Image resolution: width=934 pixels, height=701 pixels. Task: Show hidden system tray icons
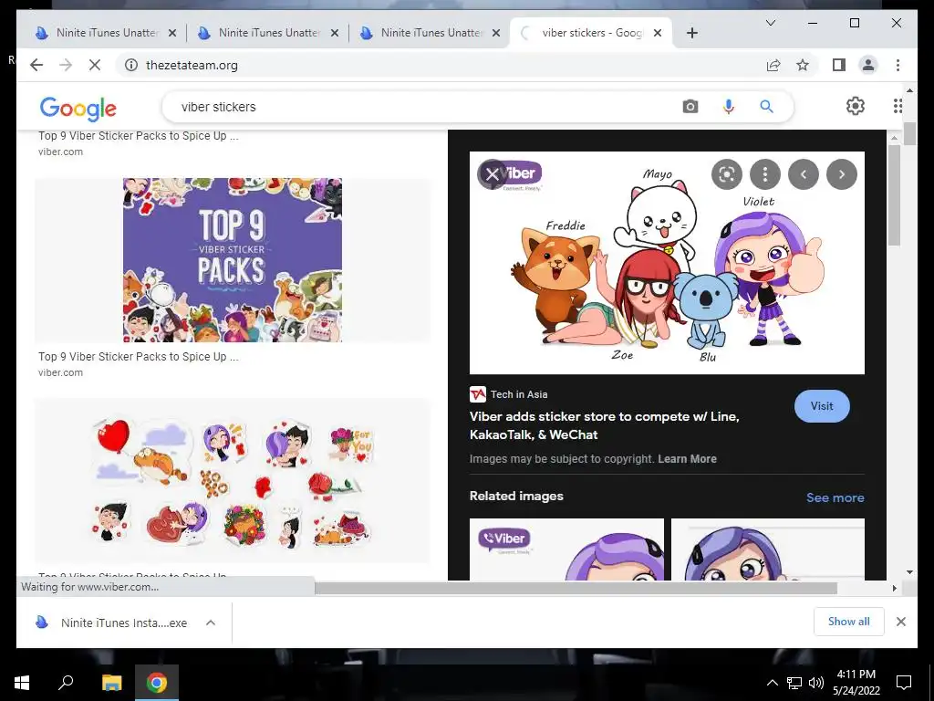(x=772, y=683)
